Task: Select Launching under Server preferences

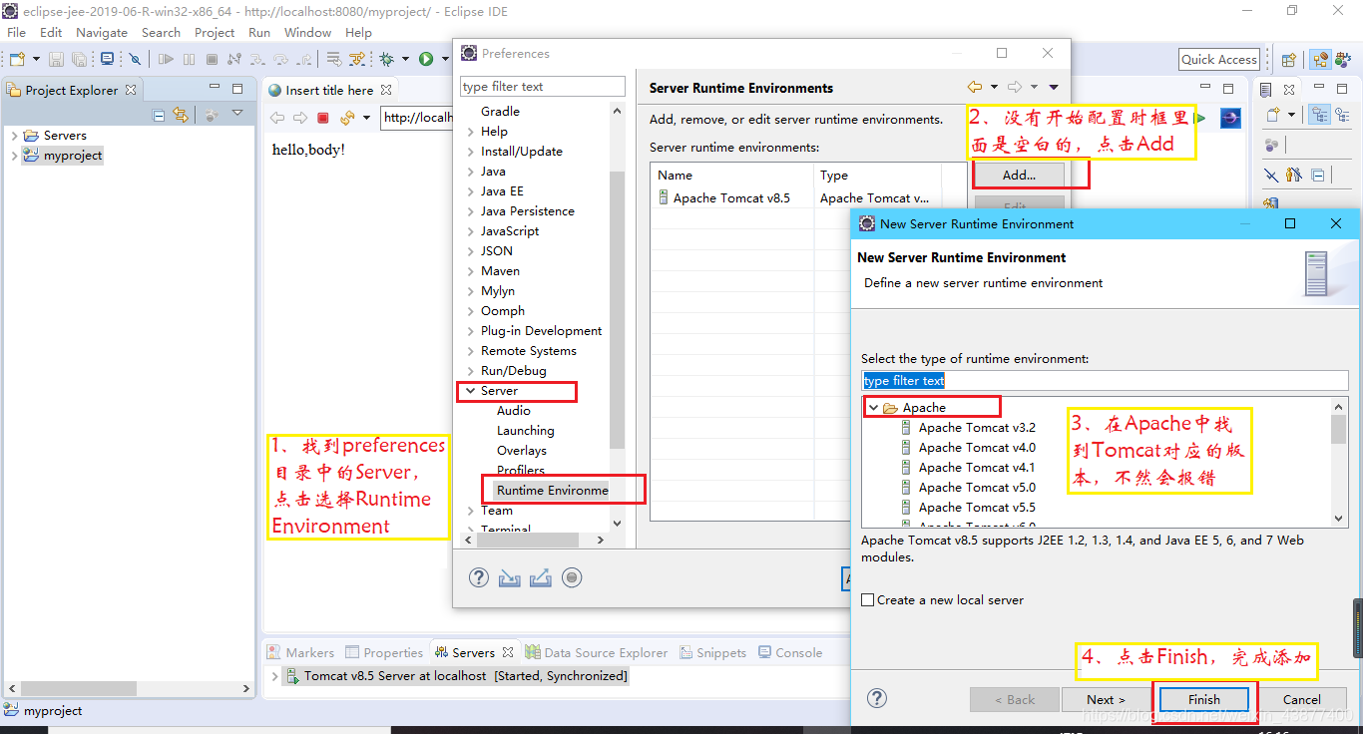Action: 525,431
